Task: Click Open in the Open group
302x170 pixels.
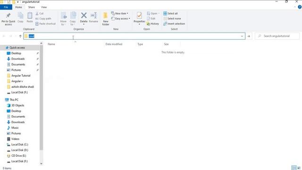Action: click(153, 14)
